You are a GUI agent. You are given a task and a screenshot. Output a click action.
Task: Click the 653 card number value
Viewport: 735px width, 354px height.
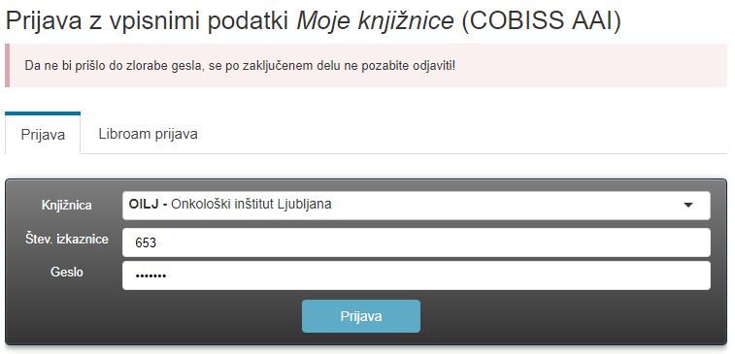coord(146,243)
